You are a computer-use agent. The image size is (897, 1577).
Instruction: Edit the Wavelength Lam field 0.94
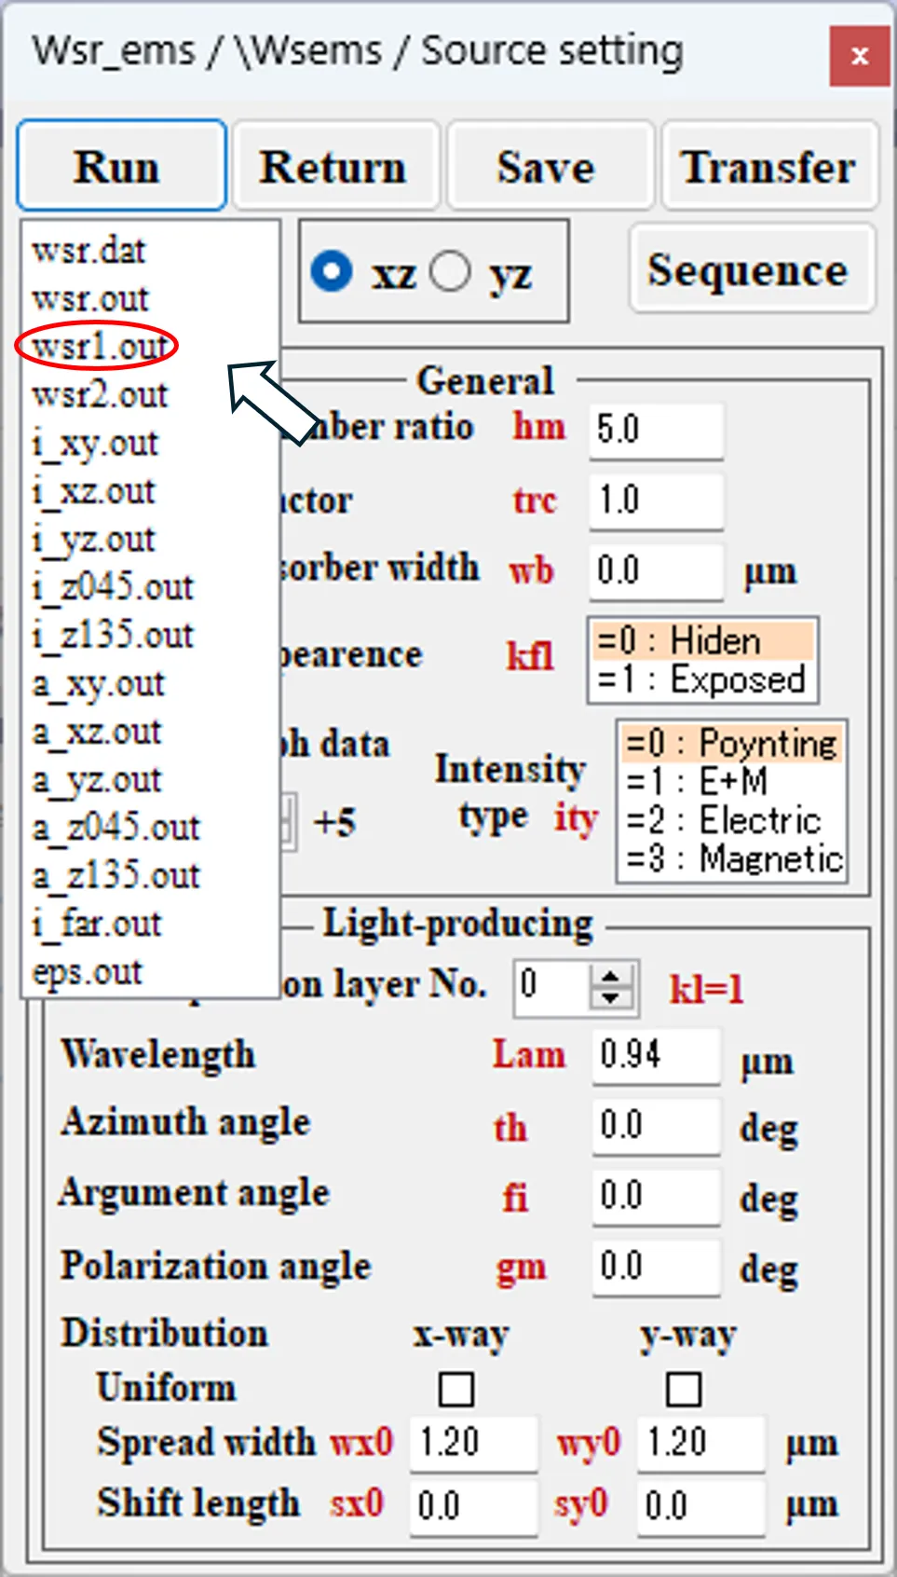(x=656, y=1056)
